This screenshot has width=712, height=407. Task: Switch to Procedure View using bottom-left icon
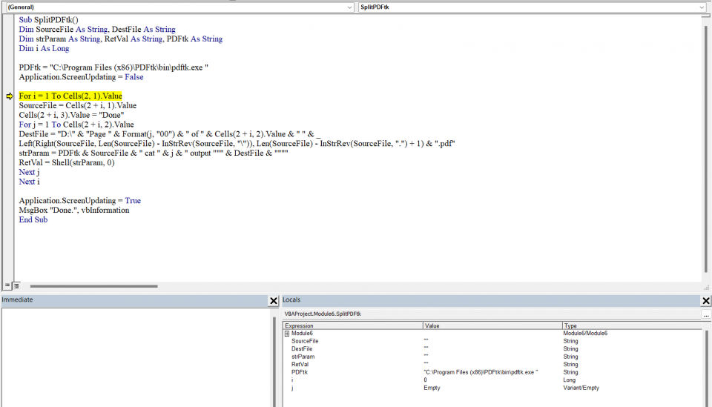coord(7,285)
